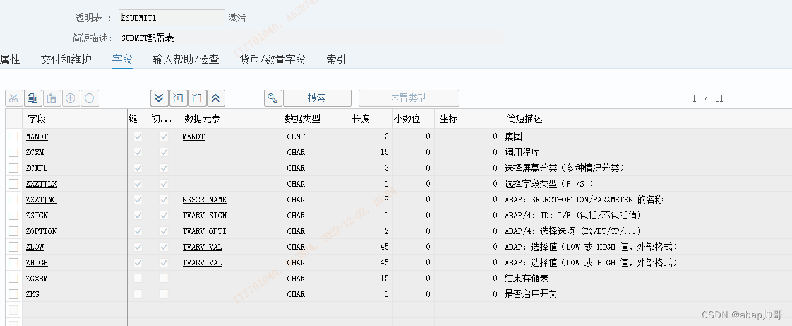This screenshot has width=792, height=326.
Task: Click the key fields icon beside 搜索
Action: tap(272, 98)
